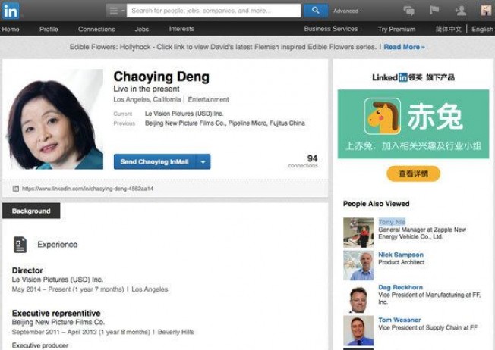Viewport: 495px width, 350px height.
Task: Focus the people and jobs search field
Action: (x=214, y=11)
